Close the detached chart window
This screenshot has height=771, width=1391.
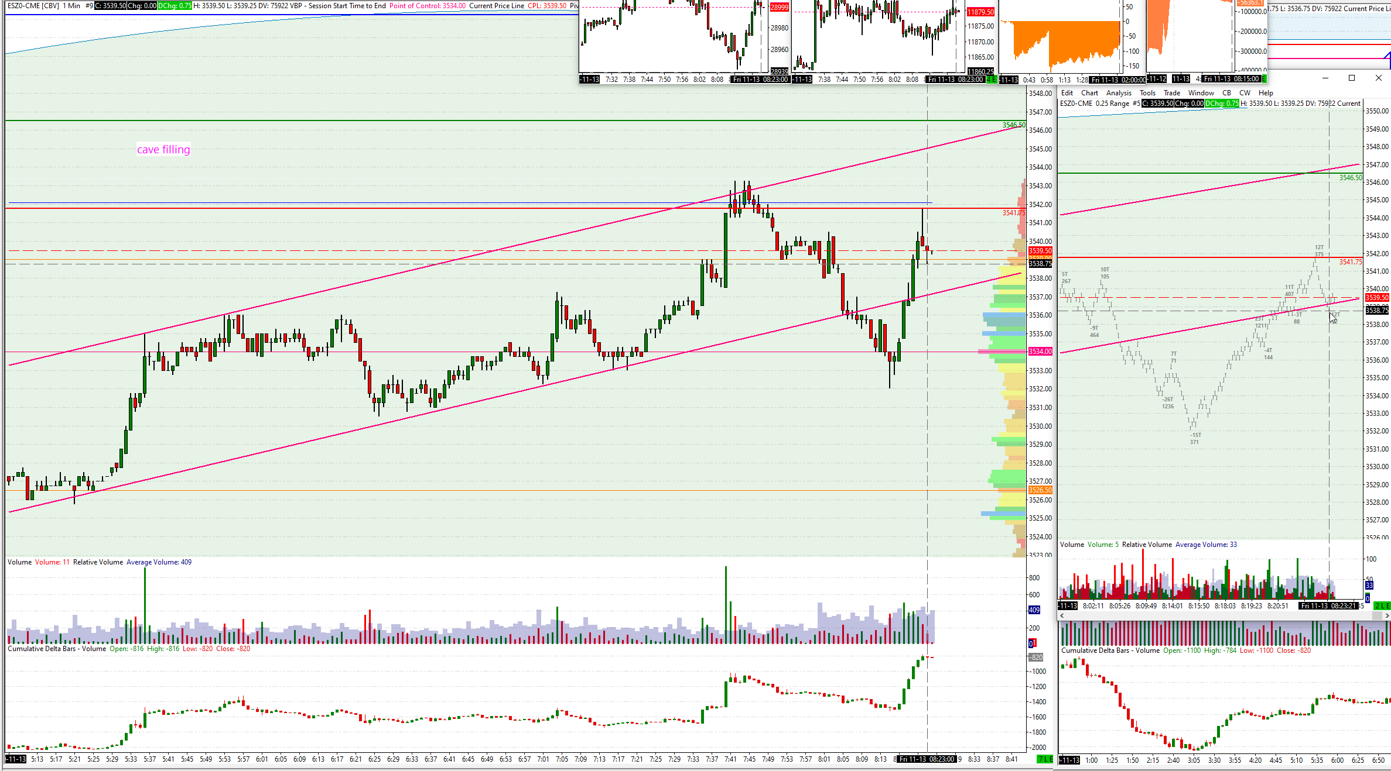(1378, 78)
